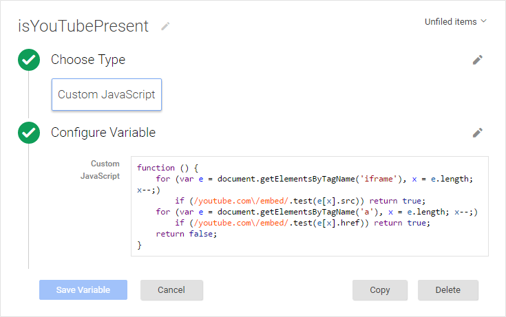
Task: Cancel the variable editing
Action: point(171,290)
